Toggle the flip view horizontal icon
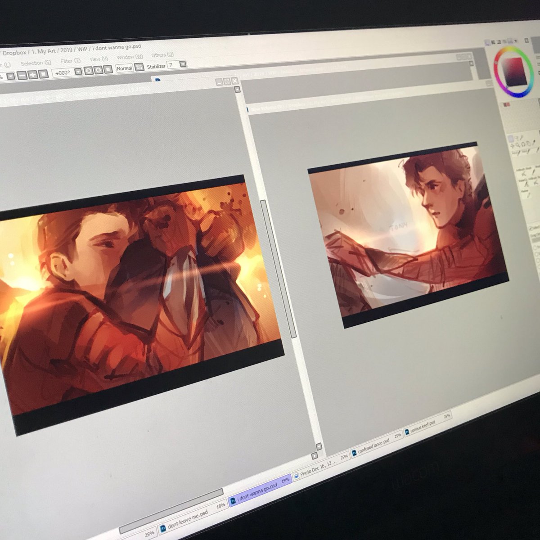Viewport: 540px width, 540px height. pyautogui.click(x=139, y=67)
